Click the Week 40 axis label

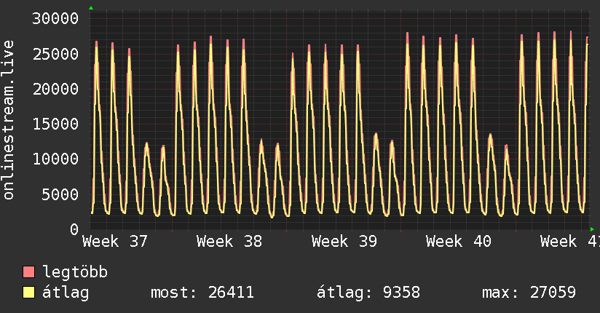click(x=459, y=242)
